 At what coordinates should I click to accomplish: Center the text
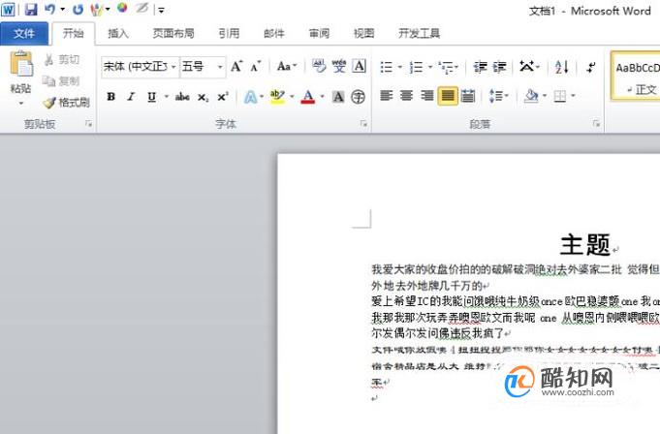(x=406, y=96)
